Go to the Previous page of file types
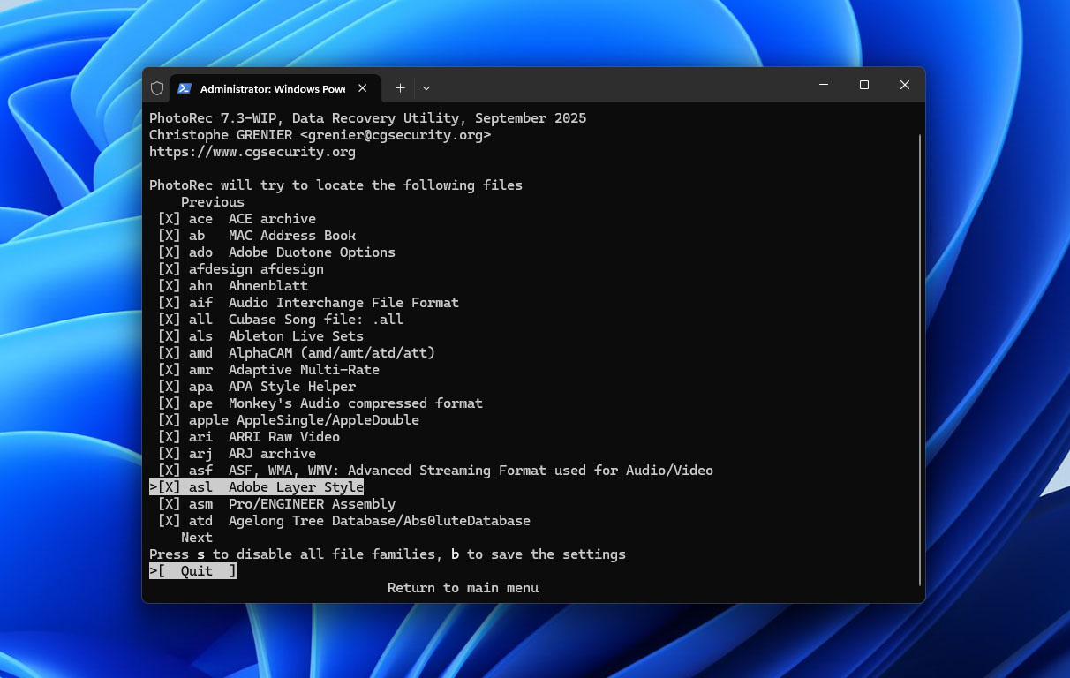The width and height of the screenshot is (1070, 678). 213,202
